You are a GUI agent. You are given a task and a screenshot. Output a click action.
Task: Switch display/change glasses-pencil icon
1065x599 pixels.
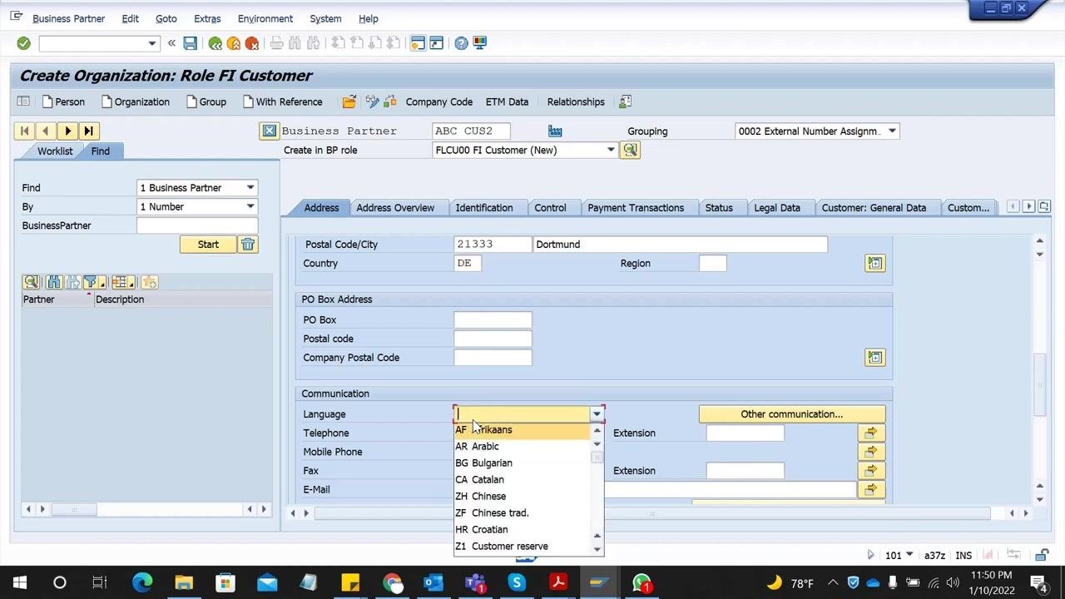[372, 101]
